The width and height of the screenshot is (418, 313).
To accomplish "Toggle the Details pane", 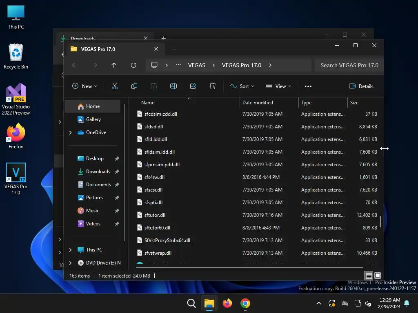I will 361,86.
